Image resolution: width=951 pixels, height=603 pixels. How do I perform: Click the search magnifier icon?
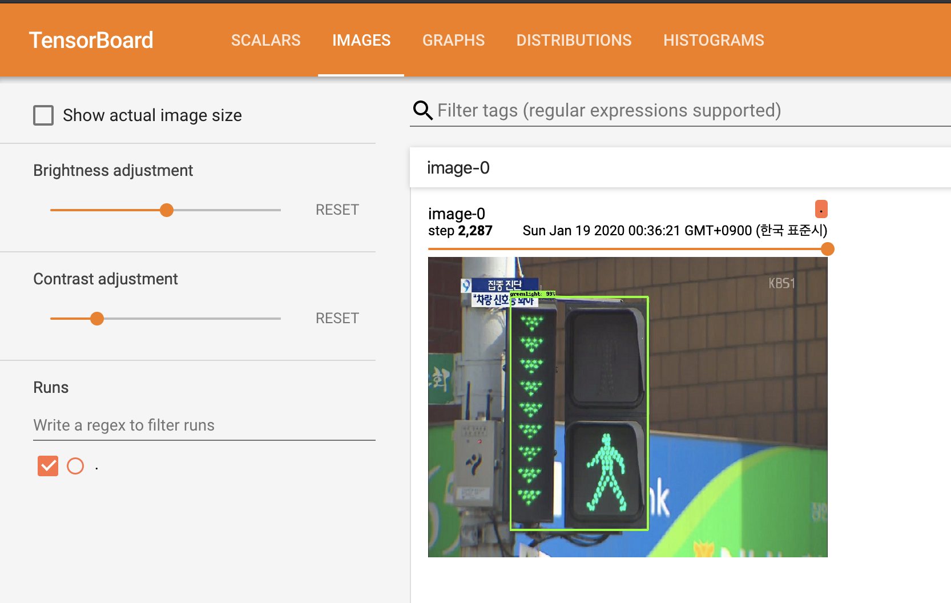422,110
